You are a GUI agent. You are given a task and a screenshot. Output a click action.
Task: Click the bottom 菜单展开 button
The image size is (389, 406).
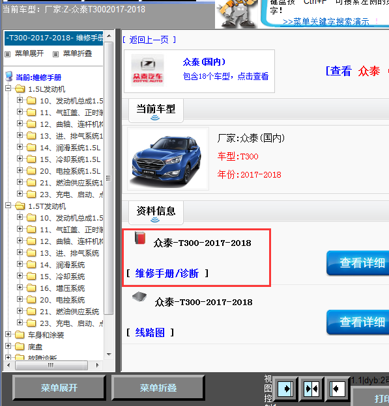(59, 388)
